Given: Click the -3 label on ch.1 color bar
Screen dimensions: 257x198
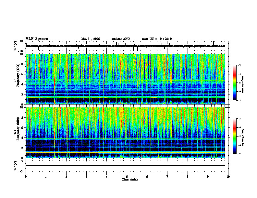Looking at the screenshot, I should click(239, 65).
